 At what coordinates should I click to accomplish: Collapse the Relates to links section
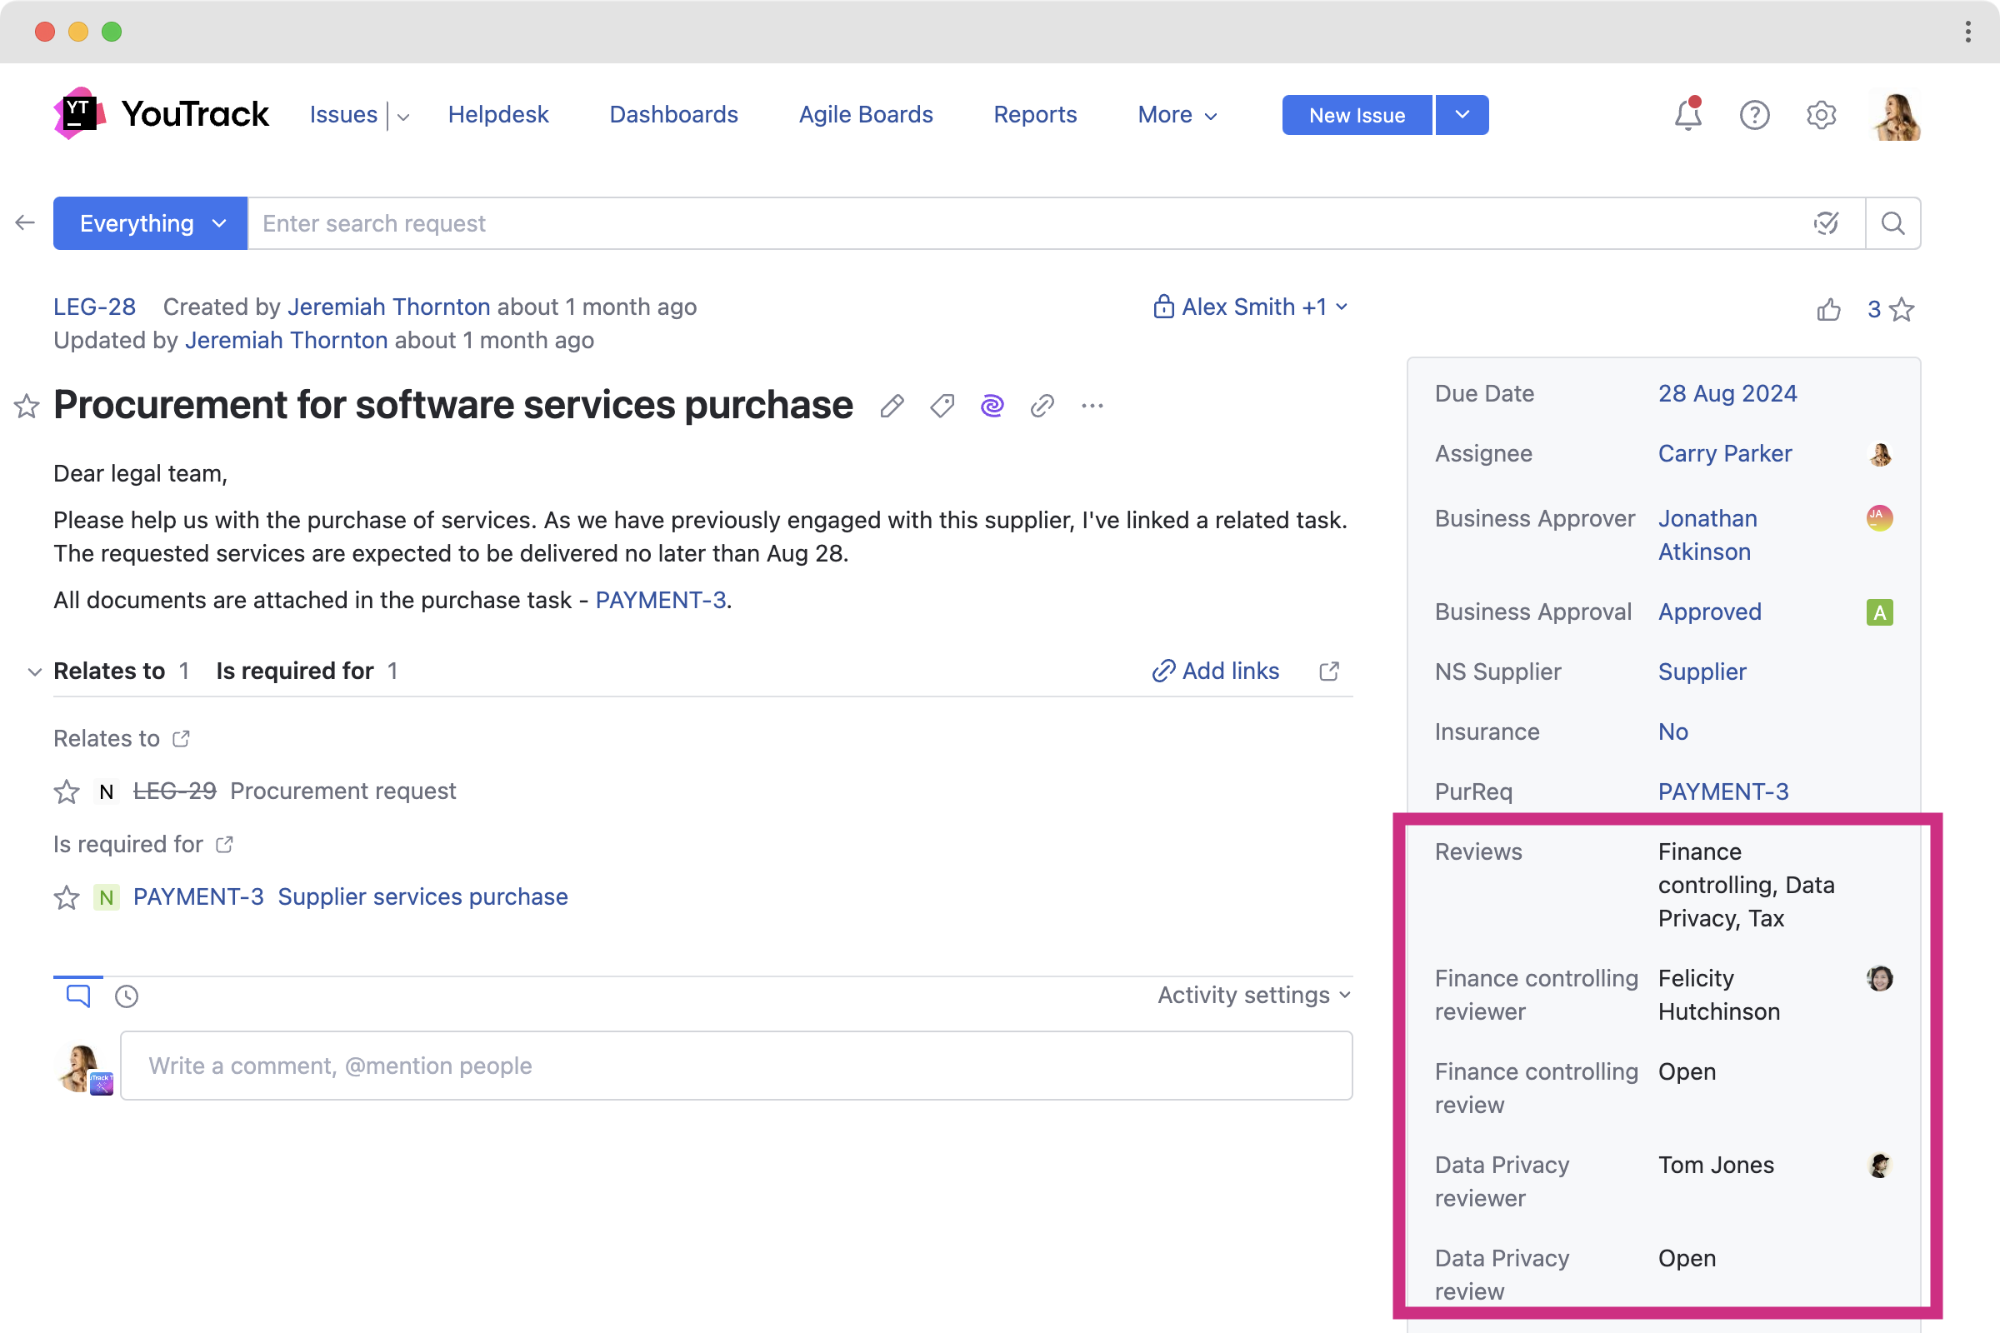pos(34,671)
